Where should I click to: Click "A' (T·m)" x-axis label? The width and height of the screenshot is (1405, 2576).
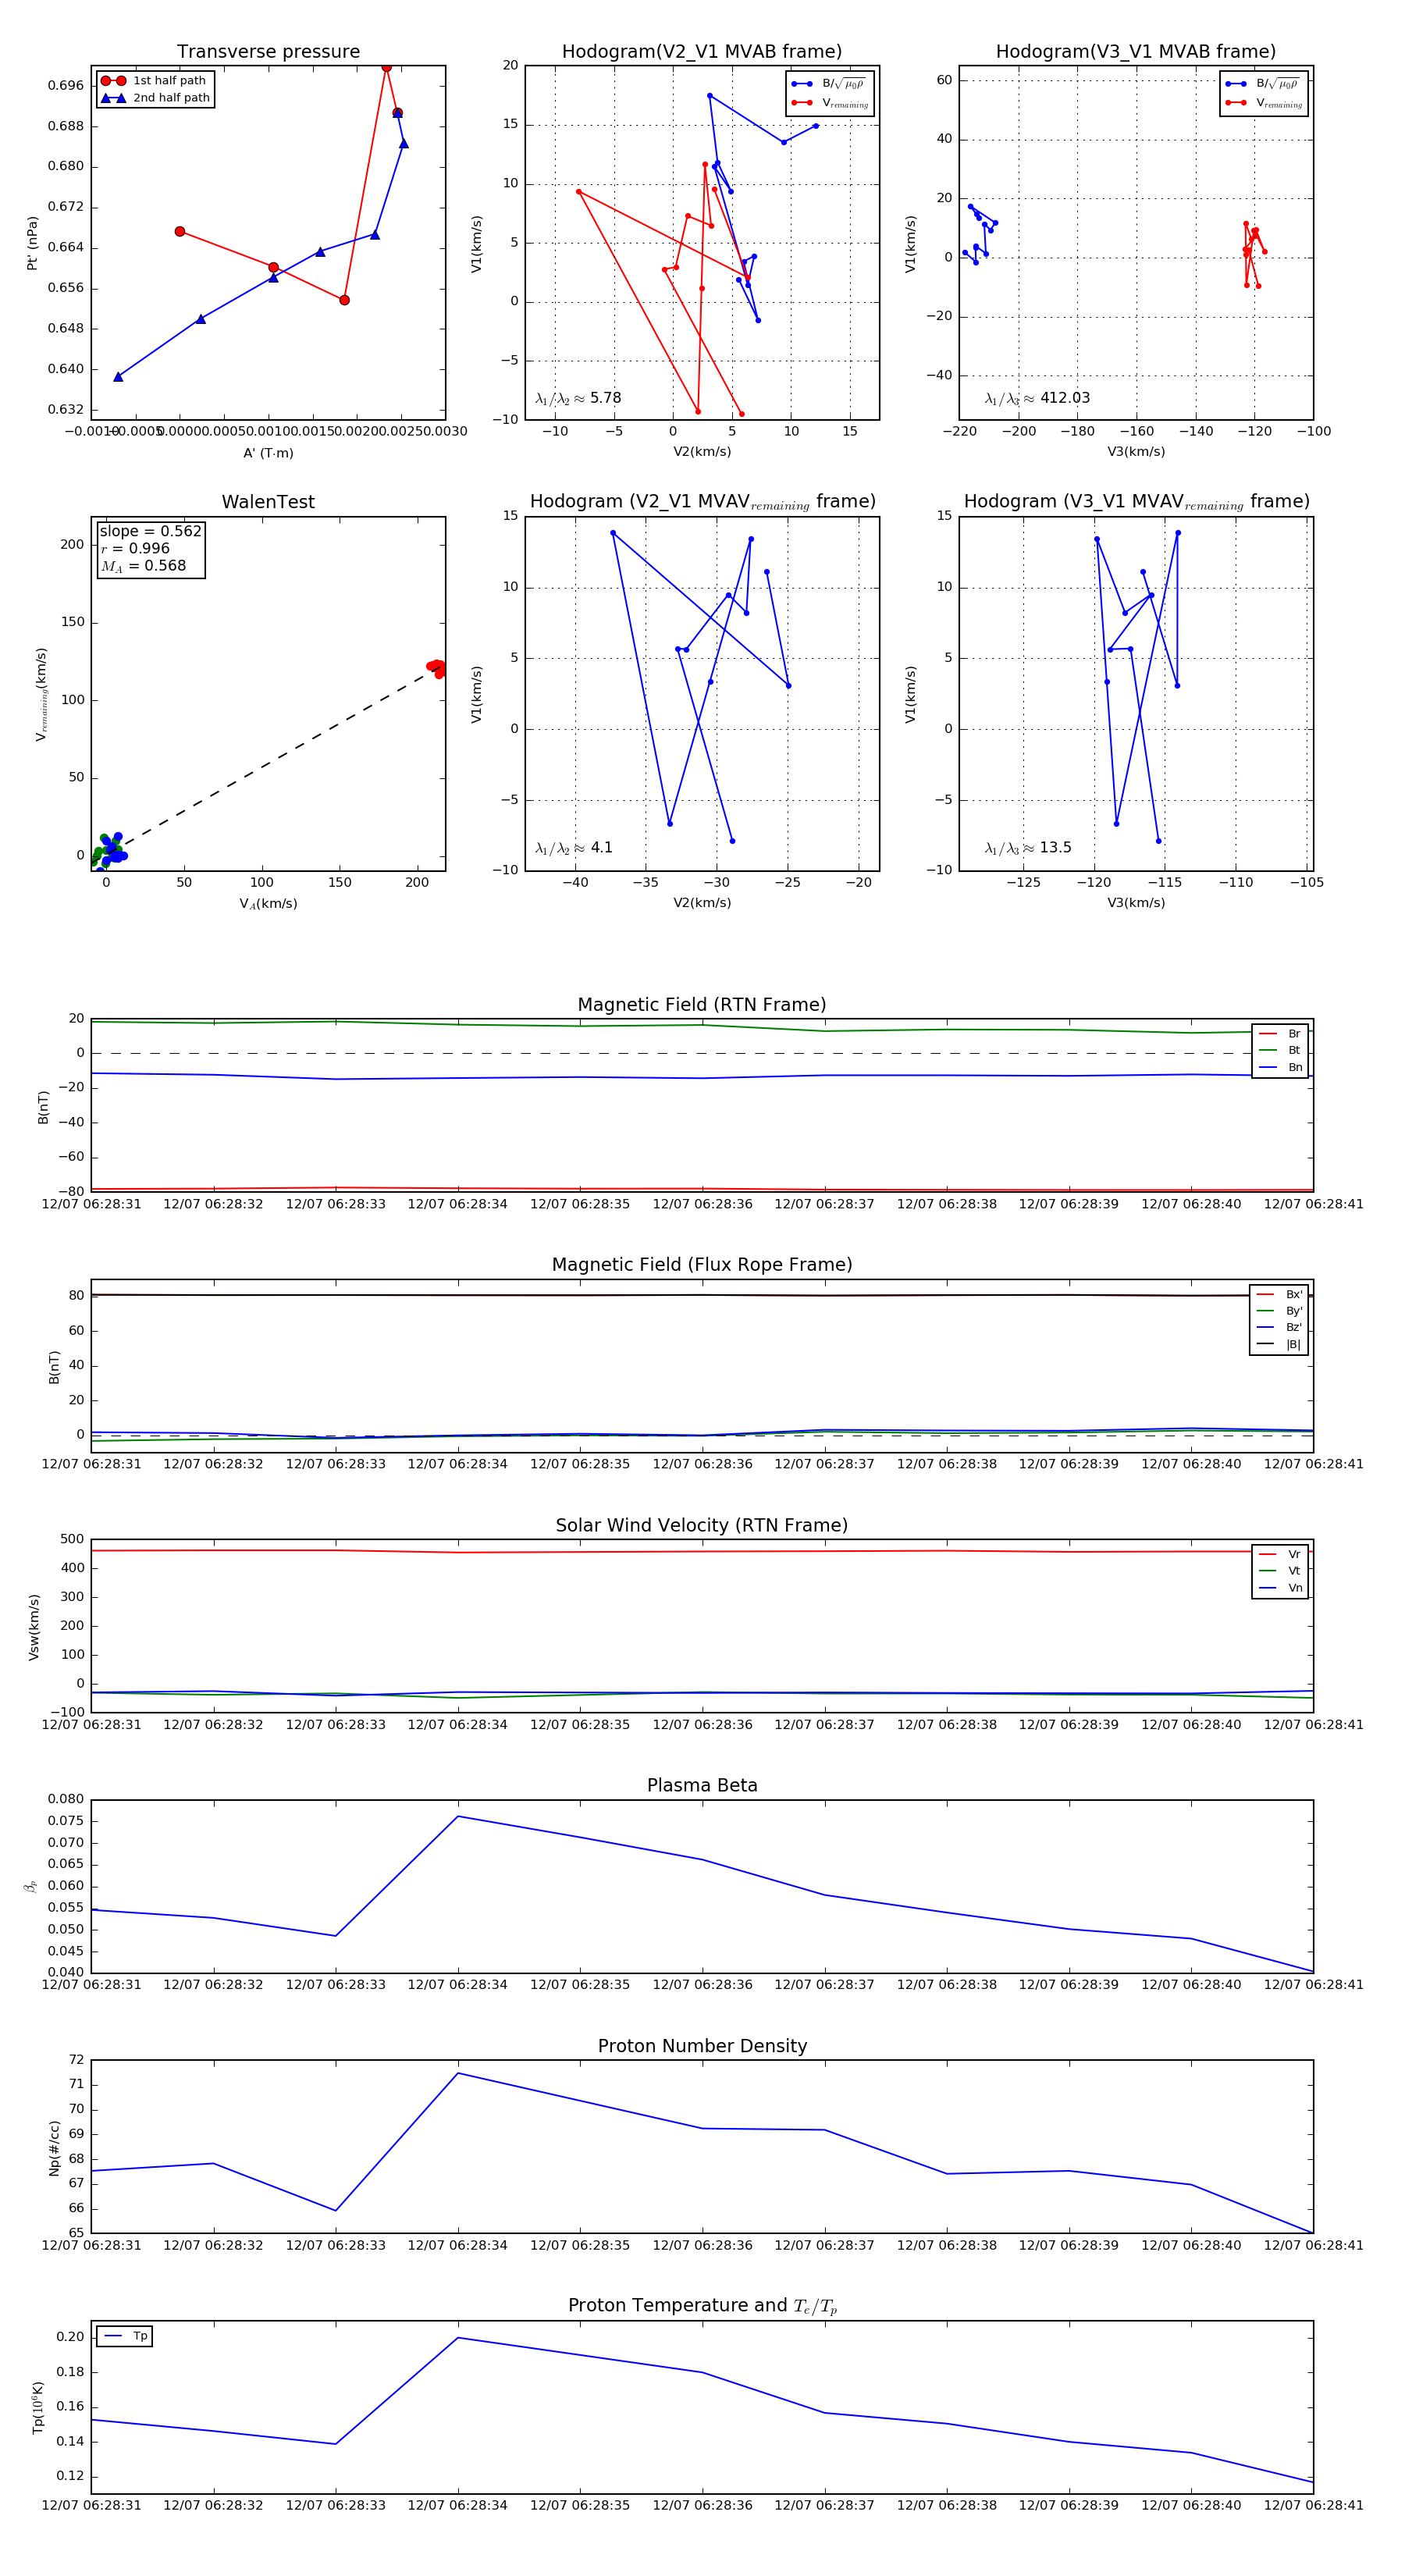click(x=268, y=453)
